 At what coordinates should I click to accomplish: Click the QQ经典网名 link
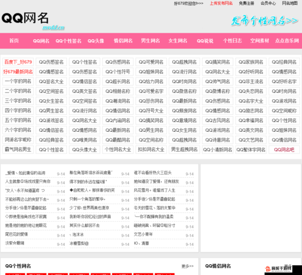pos(284,62)
